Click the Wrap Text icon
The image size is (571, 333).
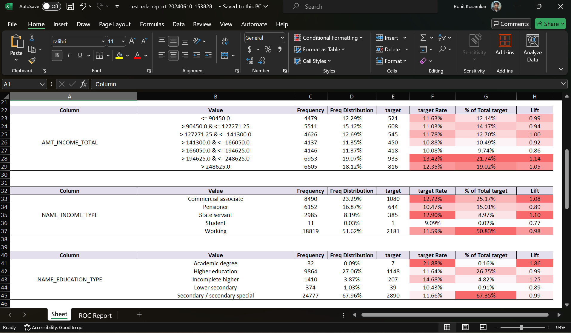tap(225, 41)
